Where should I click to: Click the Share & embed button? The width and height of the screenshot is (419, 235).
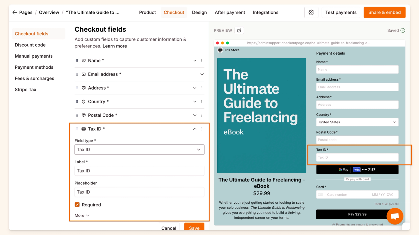[385, 13]
